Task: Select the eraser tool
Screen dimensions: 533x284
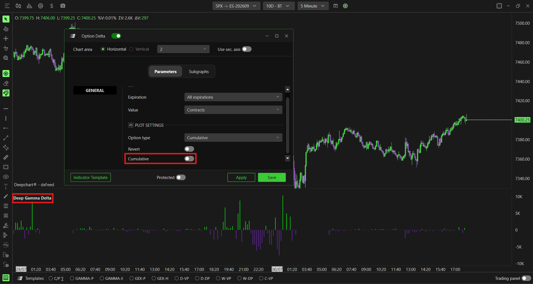Action: click(x=6, y=83)
